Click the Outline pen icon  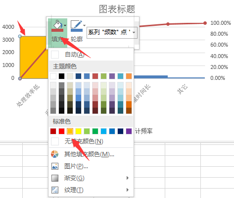77,26
